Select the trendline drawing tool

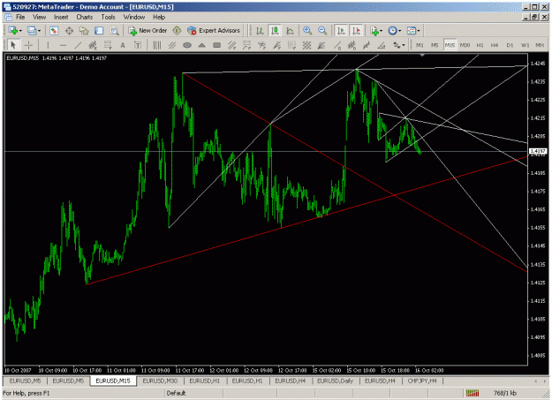[78, 45]
